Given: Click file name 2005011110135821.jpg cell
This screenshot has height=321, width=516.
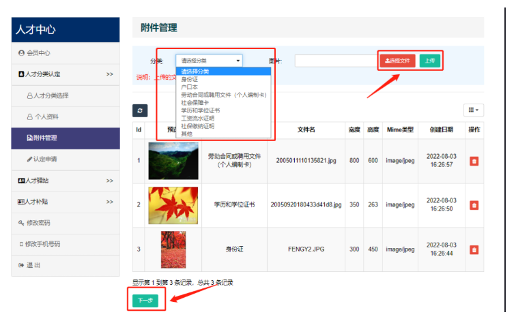Looking at the screenshot, I should click(x=306, y=161).
